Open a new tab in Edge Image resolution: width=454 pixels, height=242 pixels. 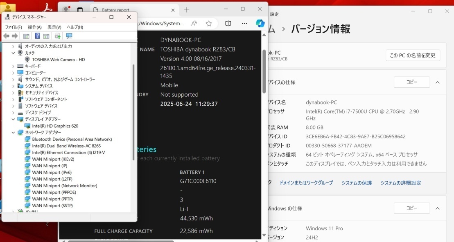pos(187,10)
